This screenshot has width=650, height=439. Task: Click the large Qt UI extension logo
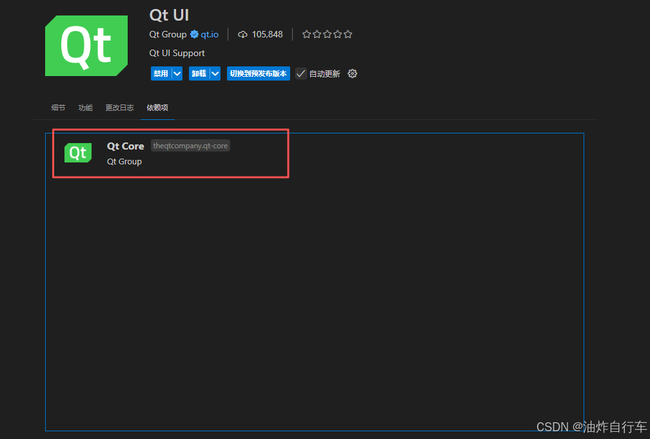(x=86, y=46)
